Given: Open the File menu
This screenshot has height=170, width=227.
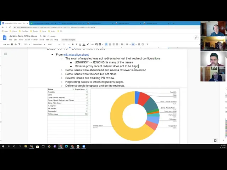Looking at the screenshot, I should click(x=11, y=40).
